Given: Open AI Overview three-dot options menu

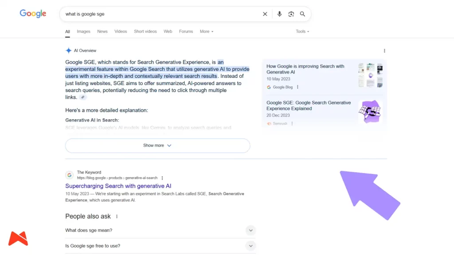Looking at the screenshot, I should coord(384,50).
